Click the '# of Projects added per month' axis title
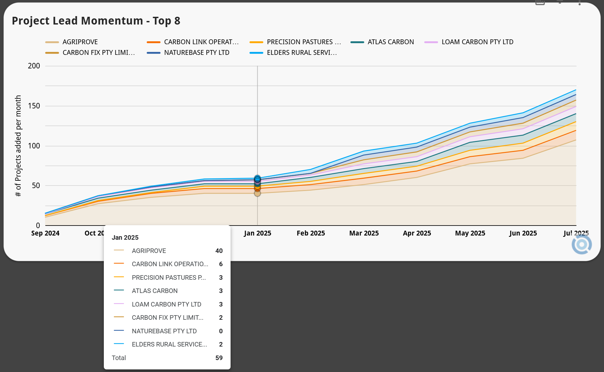Image resolution: width=604 pixels, height=372 pixels. (18, 146)
